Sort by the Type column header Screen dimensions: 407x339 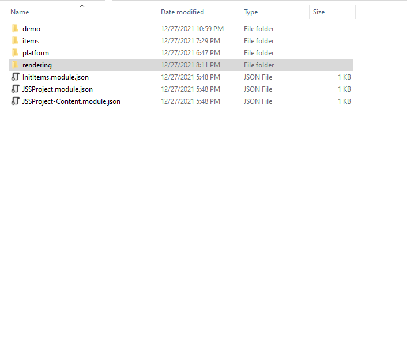251,12
